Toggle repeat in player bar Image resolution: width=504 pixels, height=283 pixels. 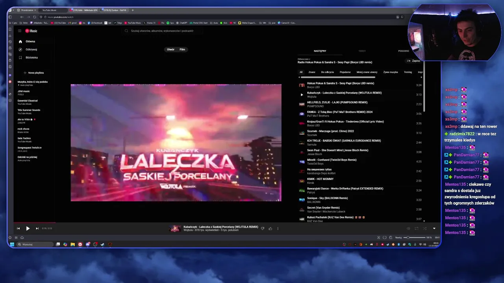[416, 228]
